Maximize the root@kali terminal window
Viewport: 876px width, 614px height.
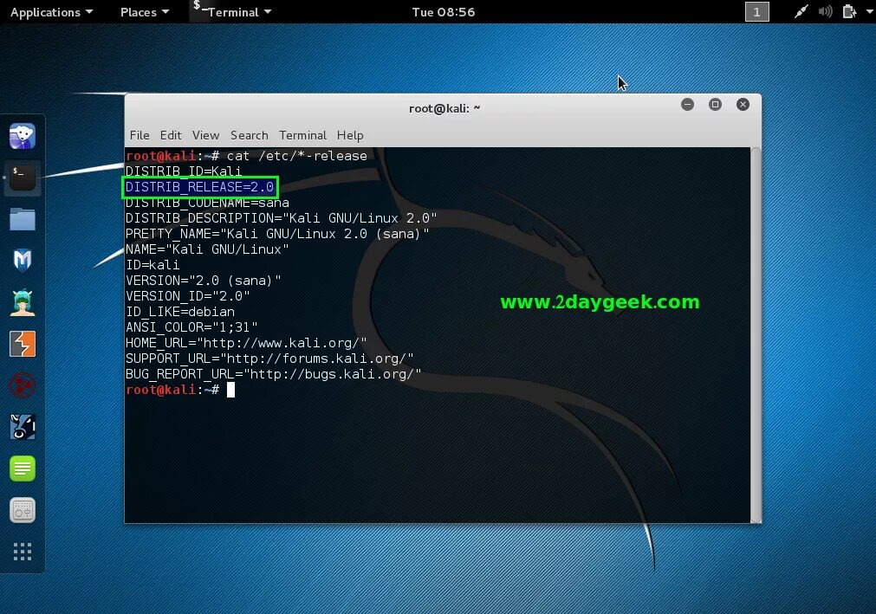point(715,105)
